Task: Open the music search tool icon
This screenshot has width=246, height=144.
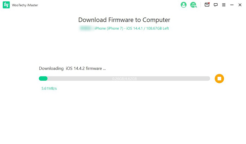Action: click(x=194, y=5)
